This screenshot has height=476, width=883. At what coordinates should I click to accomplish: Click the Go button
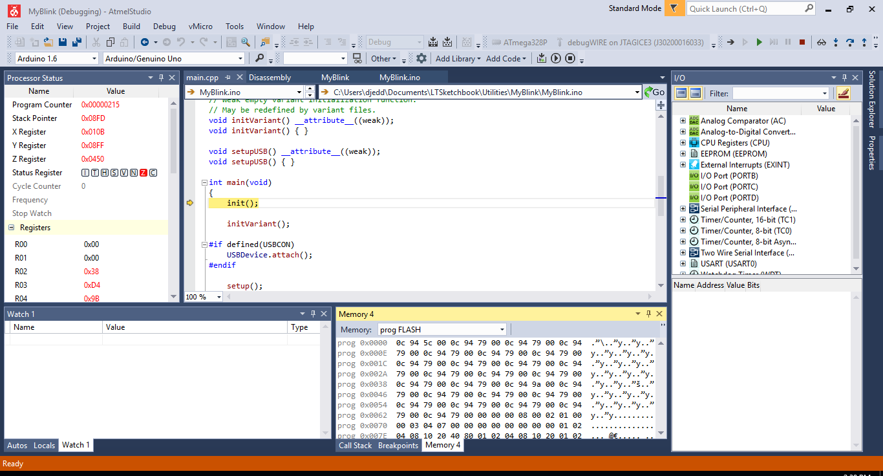654,92
